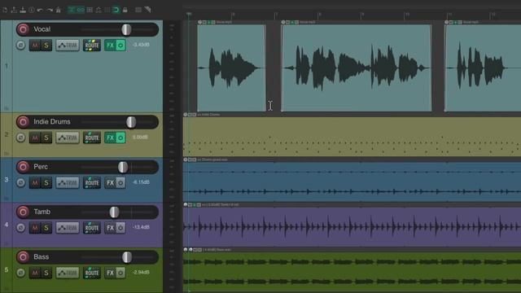Bypass FX on the Indie Drums track

(x=120, y=138)
